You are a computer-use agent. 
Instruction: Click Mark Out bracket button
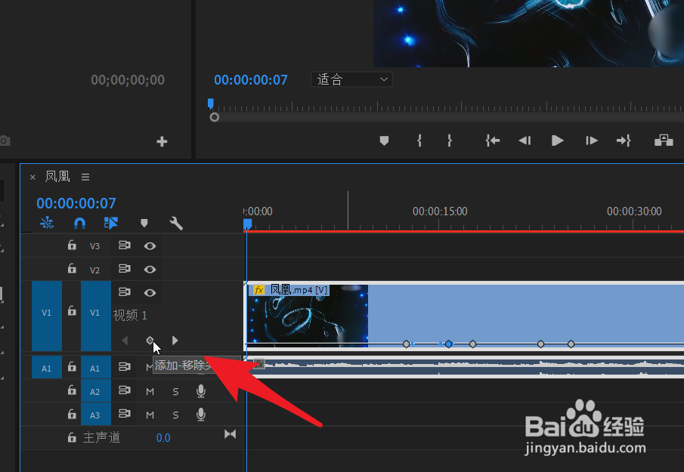(x=449, y=140)
